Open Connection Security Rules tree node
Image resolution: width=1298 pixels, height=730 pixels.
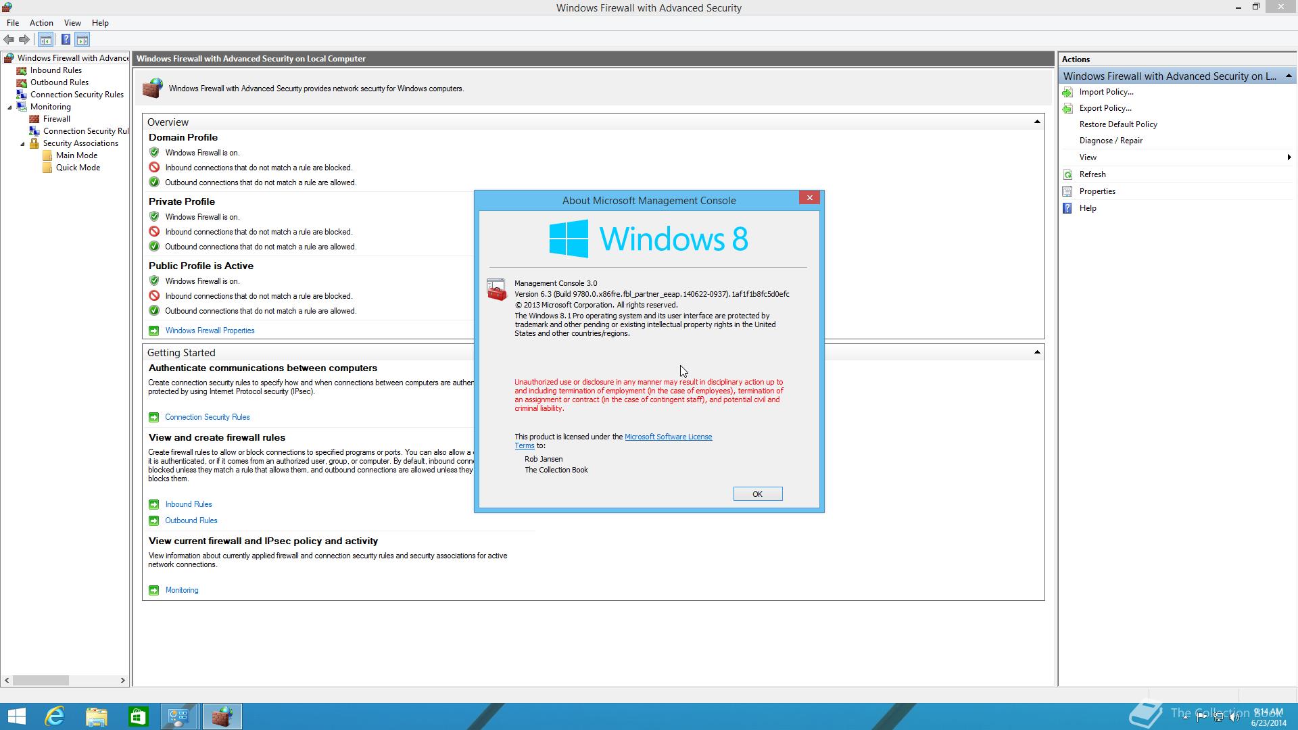pyautogui.click(x=76, y=95)
